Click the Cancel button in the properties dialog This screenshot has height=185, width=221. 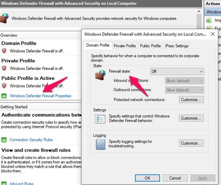click(x=175, y=178)
